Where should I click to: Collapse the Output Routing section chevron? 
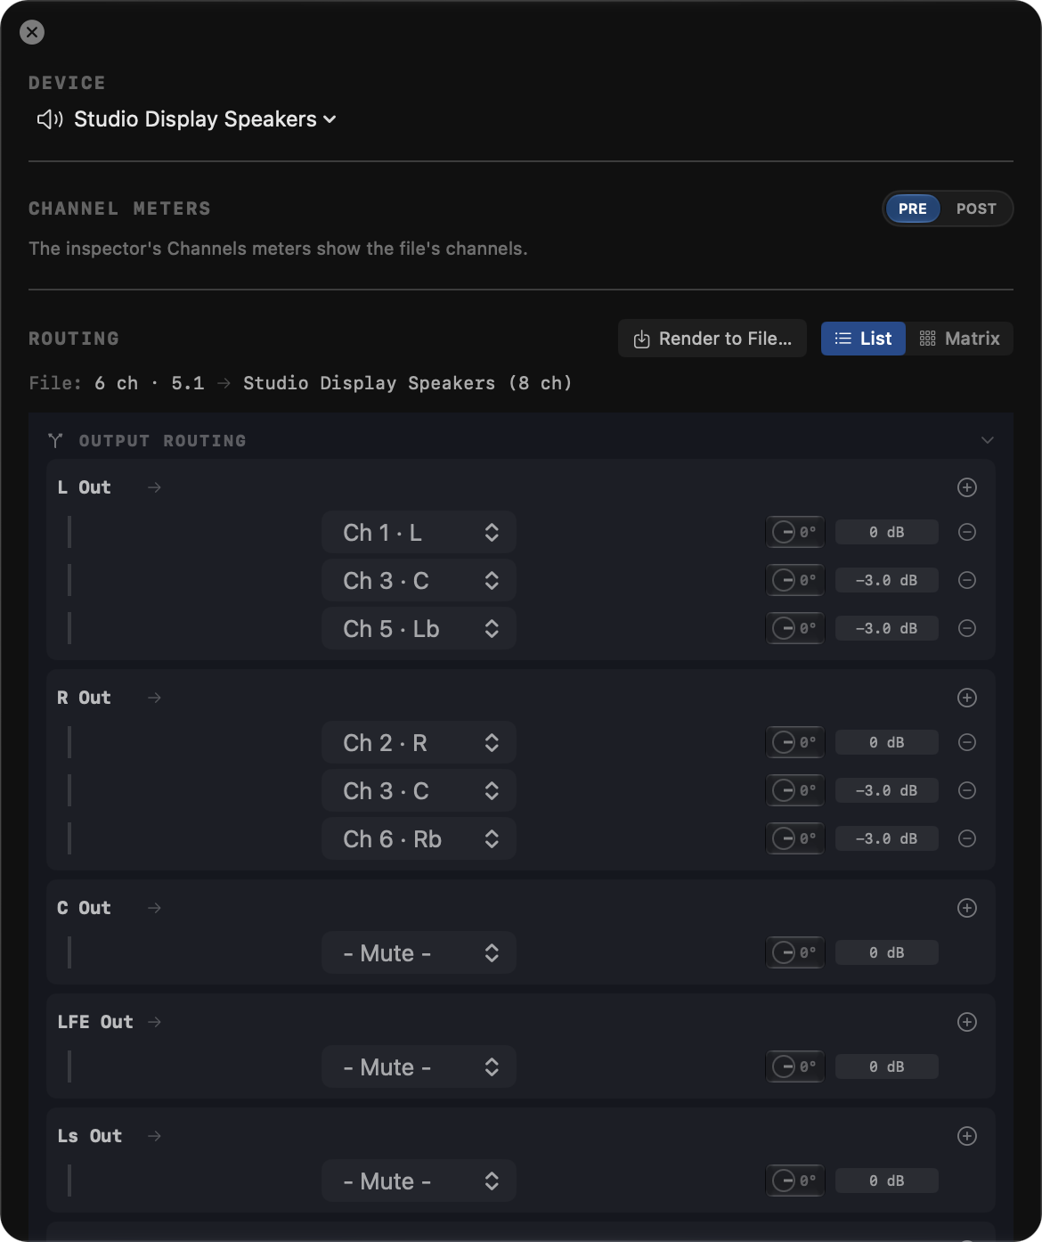pyautogui.click(x=987, y=440)
